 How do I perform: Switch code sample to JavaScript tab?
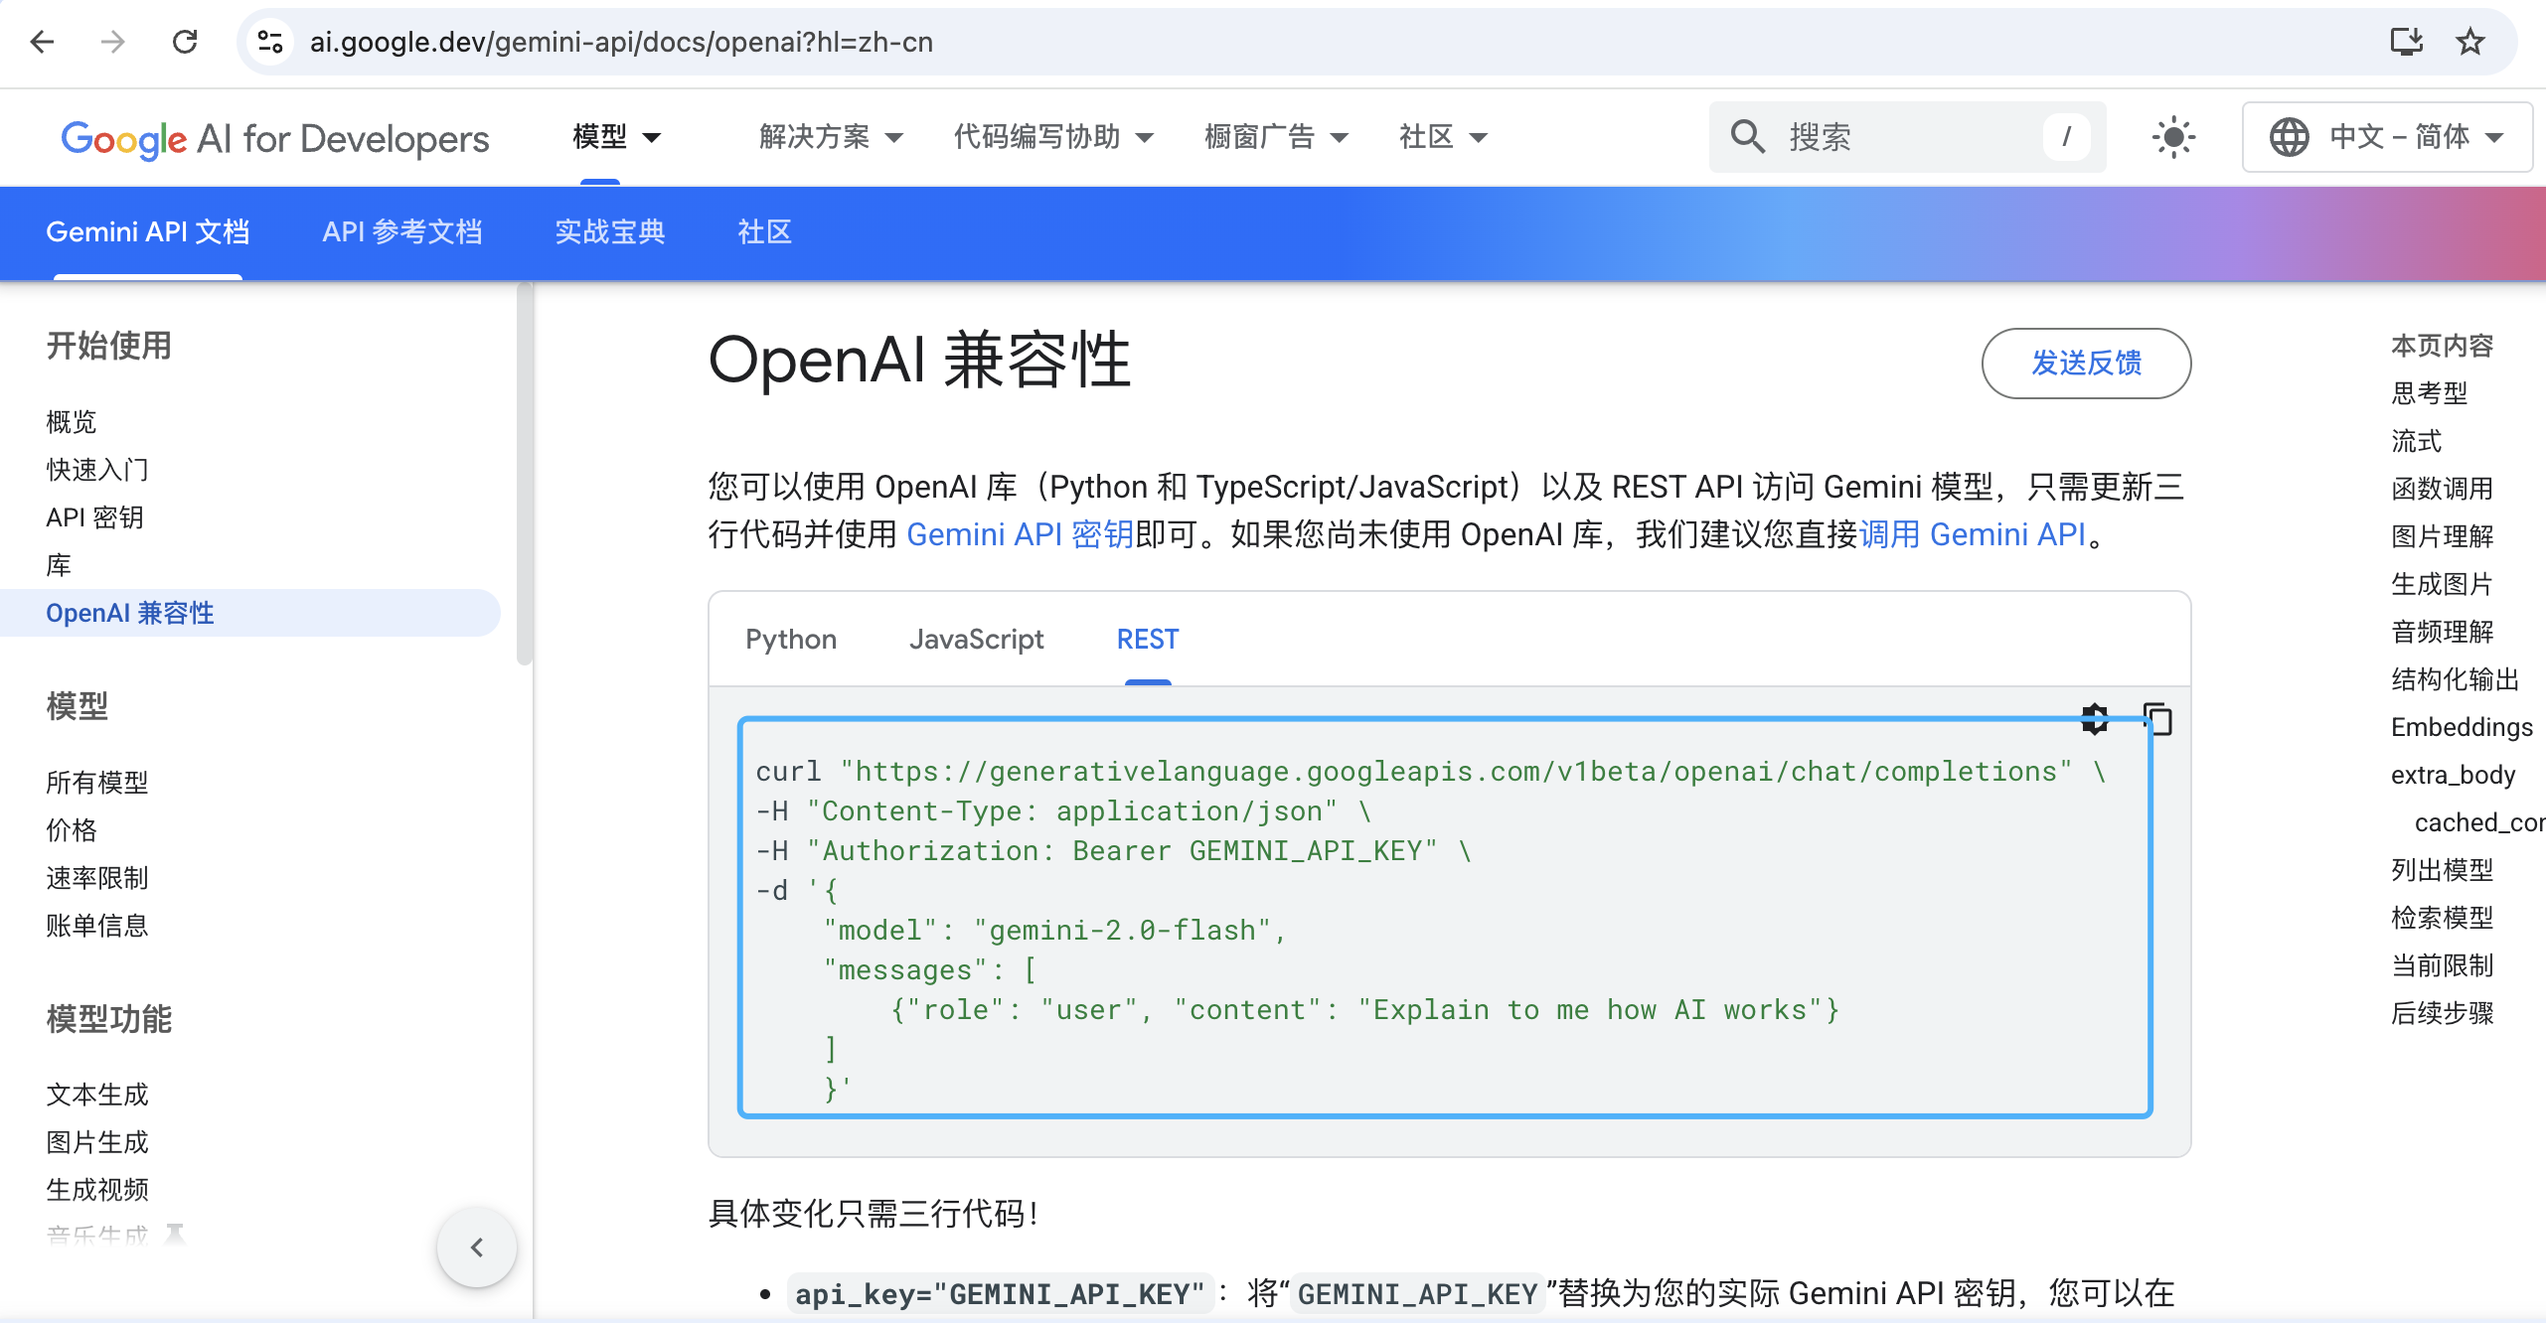(x=977, y=640)
